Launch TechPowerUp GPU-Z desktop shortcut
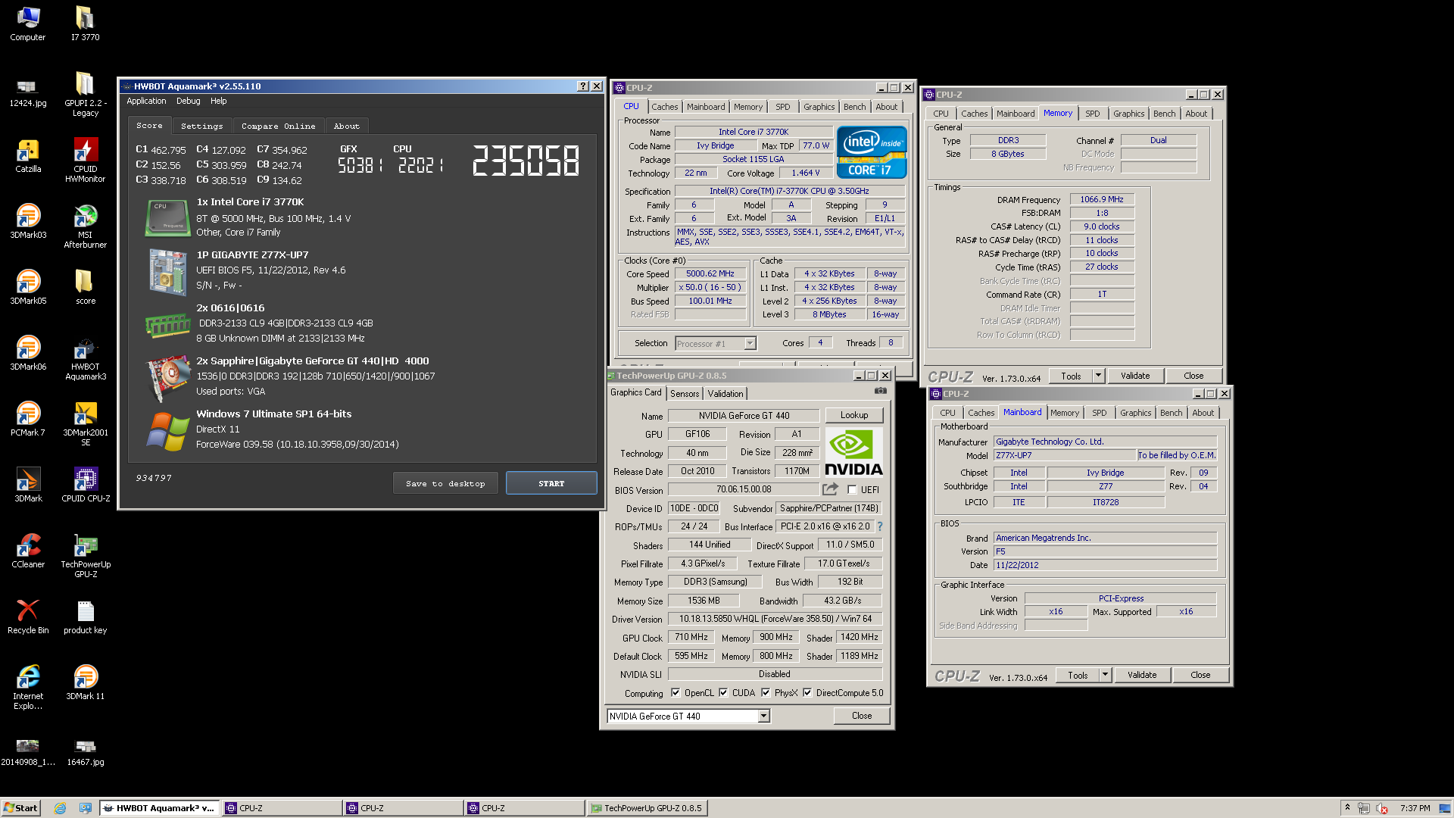Viewport: 1454px width, 818px height. click(85, 555)
